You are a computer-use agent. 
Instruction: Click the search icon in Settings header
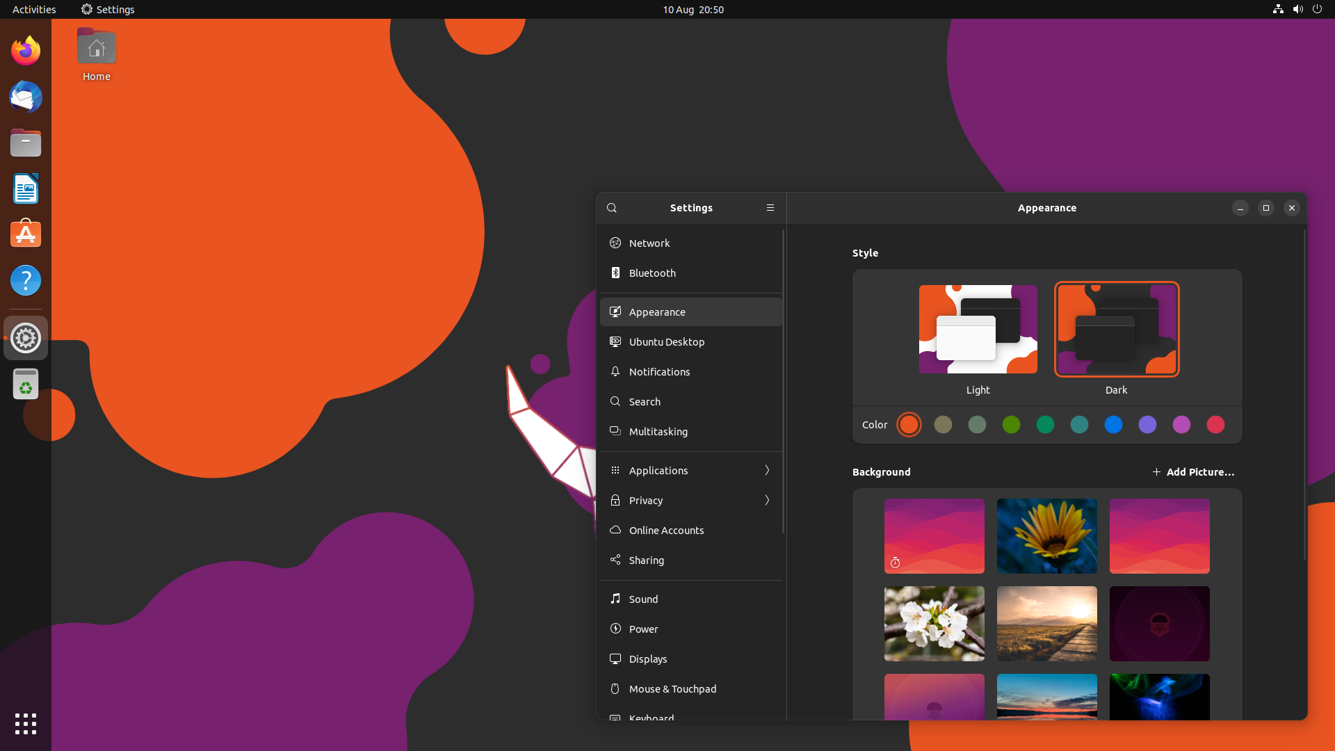tap(612, 208)
